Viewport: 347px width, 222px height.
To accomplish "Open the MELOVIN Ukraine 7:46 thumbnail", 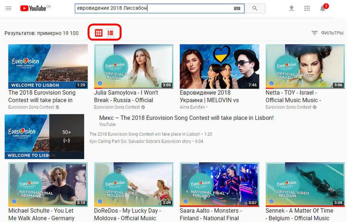I will coord(219,67).
